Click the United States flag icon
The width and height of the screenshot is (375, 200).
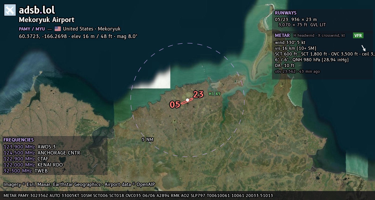coord(58,29)
